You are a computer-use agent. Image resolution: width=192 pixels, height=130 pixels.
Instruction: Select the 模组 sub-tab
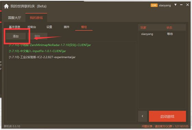pyautogui.click(x=84, y=27)
